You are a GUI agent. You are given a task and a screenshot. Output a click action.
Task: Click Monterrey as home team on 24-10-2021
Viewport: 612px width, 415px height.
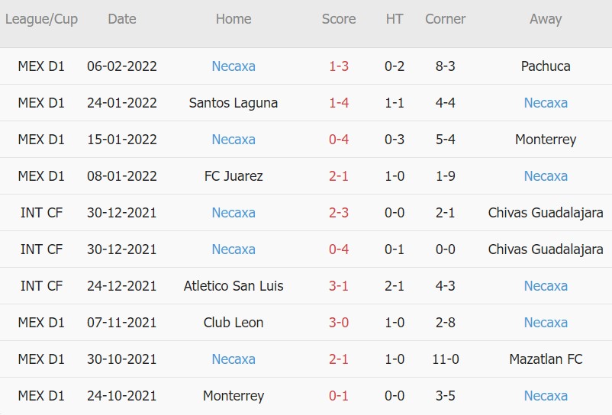pyautogui.click(x=234, y=396)
